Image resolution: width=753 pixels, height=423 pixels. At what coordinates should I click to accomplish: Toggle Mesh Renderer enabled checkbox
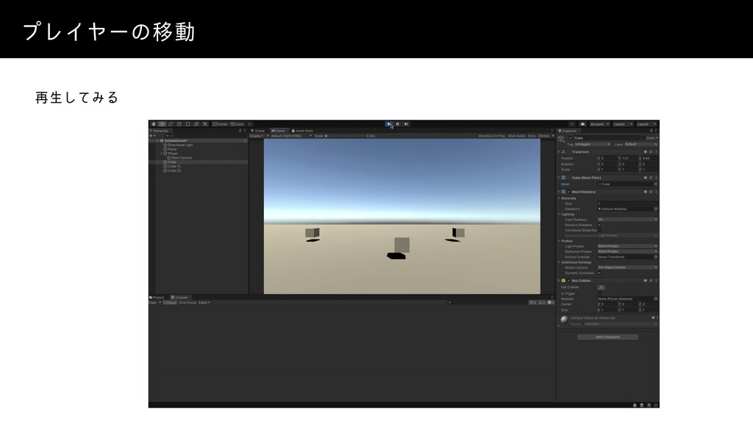(569, 192)
